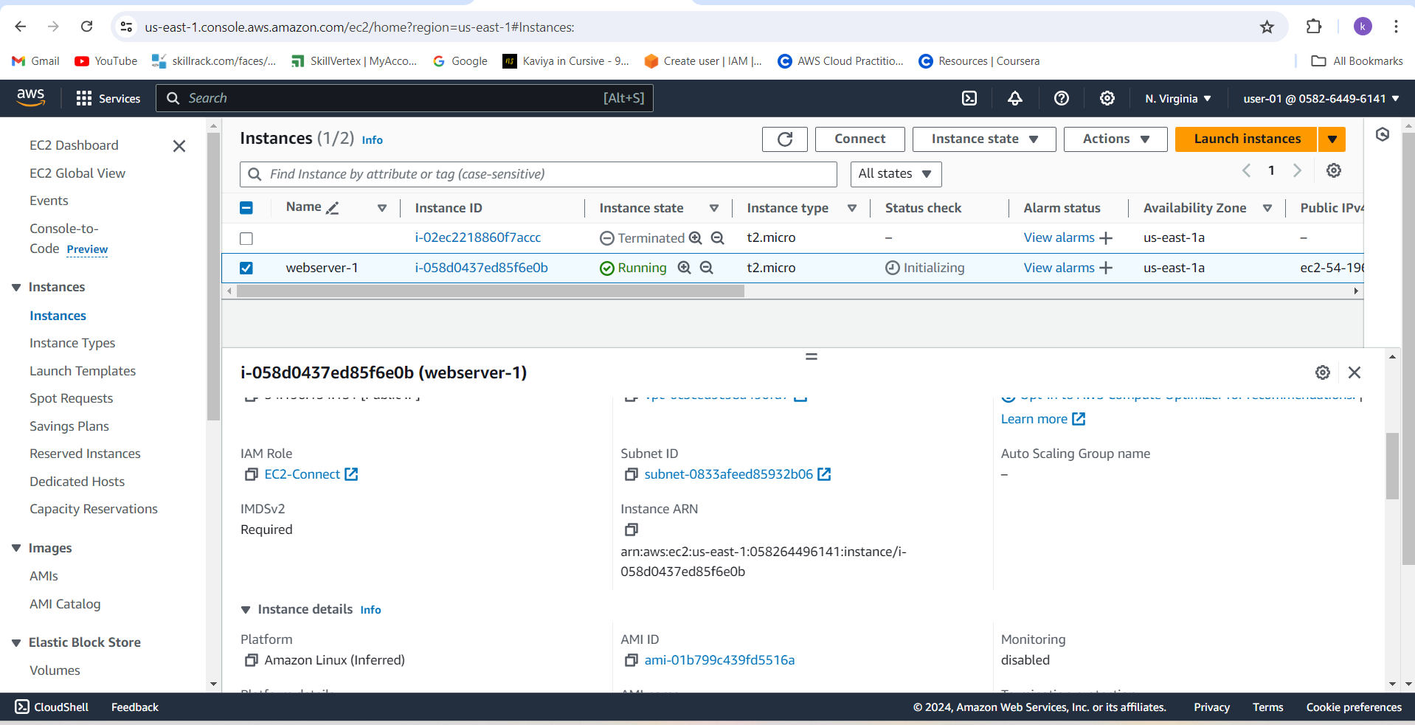Viewport: 1415px width, 725px height.
Task: Collapse the Instance details section
Action: pos(246,610)
